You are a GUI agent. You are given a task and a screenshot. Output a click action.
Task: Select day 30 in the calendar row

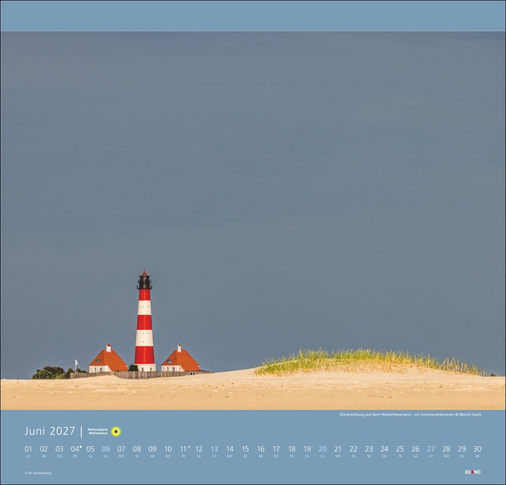[477, 449]
